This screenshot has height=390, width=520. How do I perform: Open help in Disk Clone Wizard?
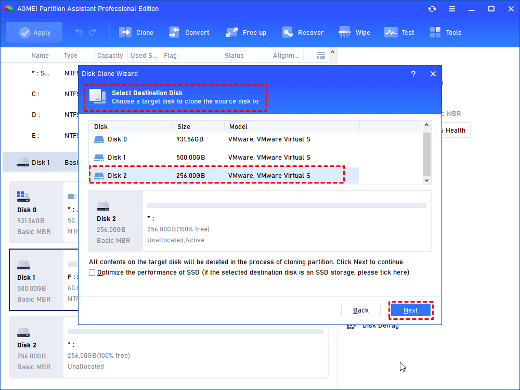[x=413, y=74]
